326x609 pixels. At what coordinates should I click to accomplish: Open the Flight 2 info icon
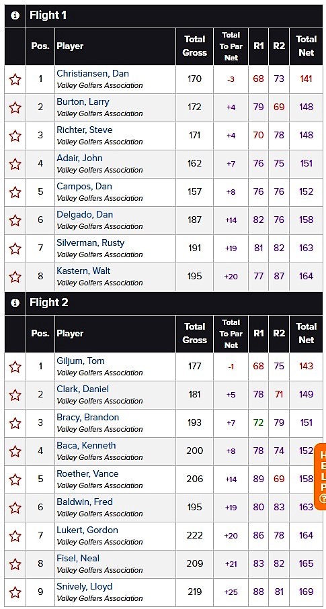click(15, 303)
